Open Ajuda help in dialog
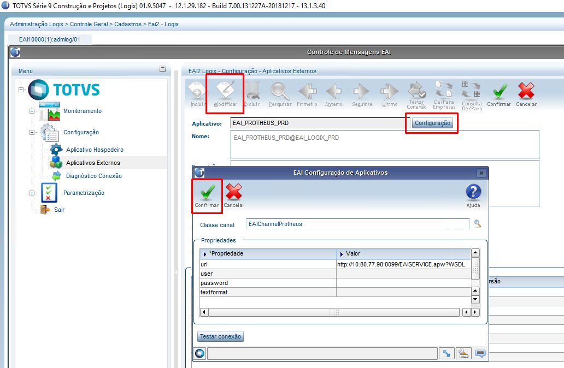Image resolution: width=564 pixels, height=368 pixels. click(473, 196)
